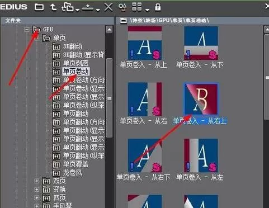
Task: Expand the 双页 folder node
Action: point(37,181)
